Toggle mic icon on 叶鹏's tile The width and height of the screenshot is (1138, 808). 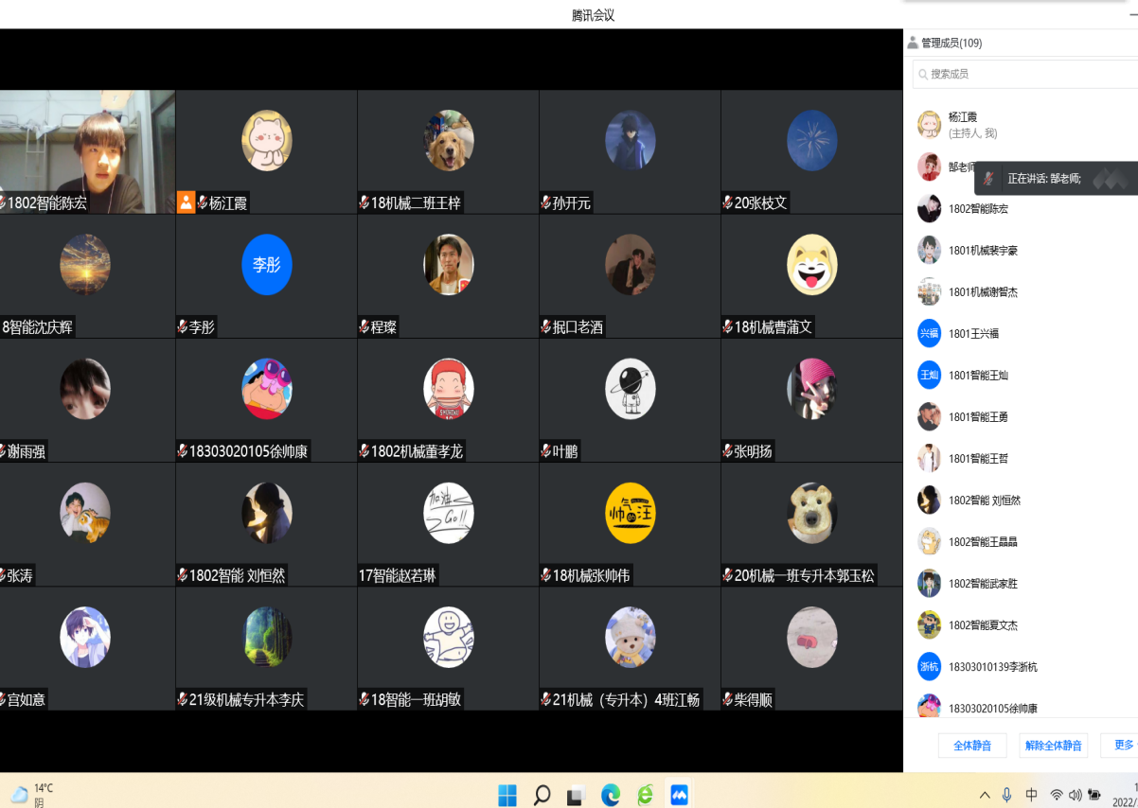(x=546, y=451)
